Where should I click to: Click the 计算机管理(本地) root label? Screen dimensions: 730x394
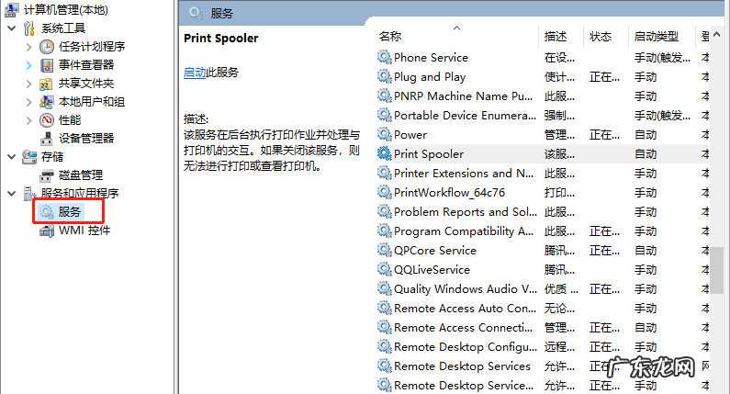pyautogui.click(x=65, y=10)
